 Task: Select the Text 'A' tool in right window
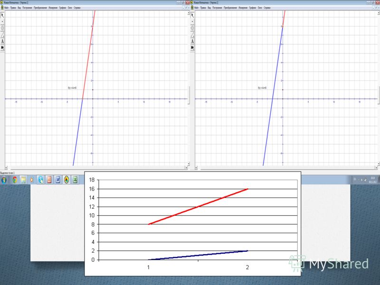[192, 41]
